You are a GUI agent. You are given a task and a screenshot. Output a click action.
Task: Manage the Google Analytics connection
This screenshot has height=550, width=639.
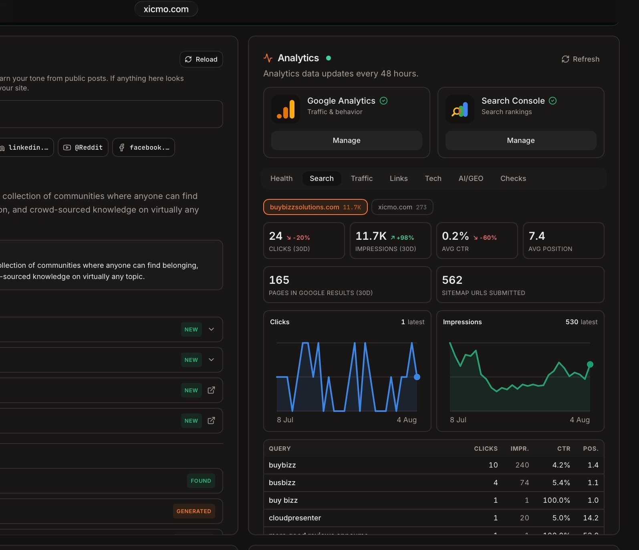pyautogui.click(x=347, y=141)
